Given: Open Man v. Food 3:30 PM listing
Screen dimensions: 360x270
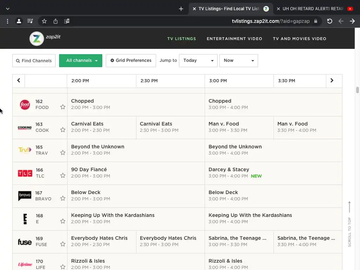Looking at the screenshot, I should (x=308, y=127).
